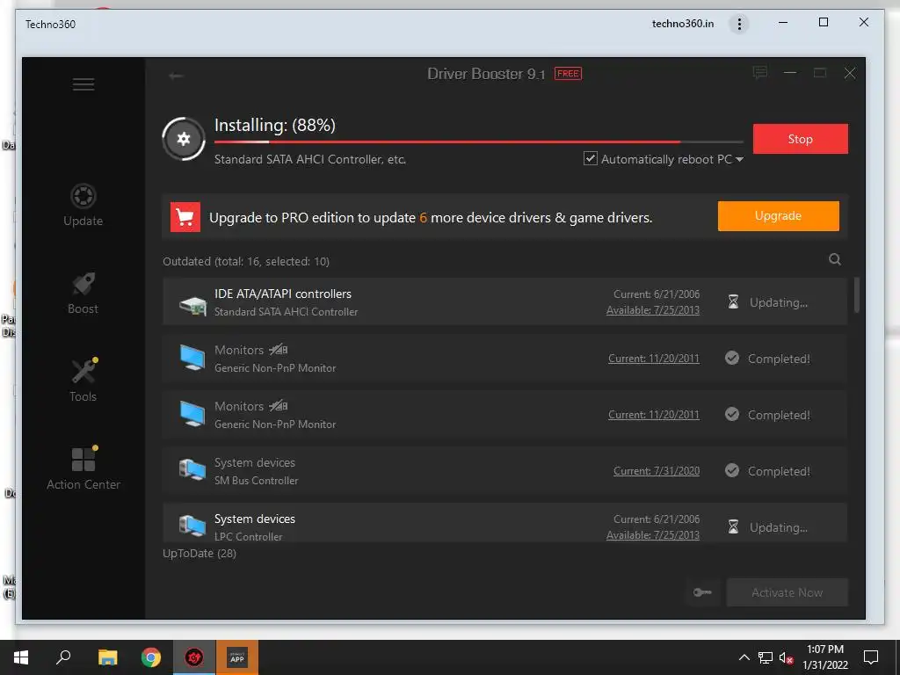Expand the UpToDate (28) section
The image size is (900, 675).
click(x=200, y=554)
